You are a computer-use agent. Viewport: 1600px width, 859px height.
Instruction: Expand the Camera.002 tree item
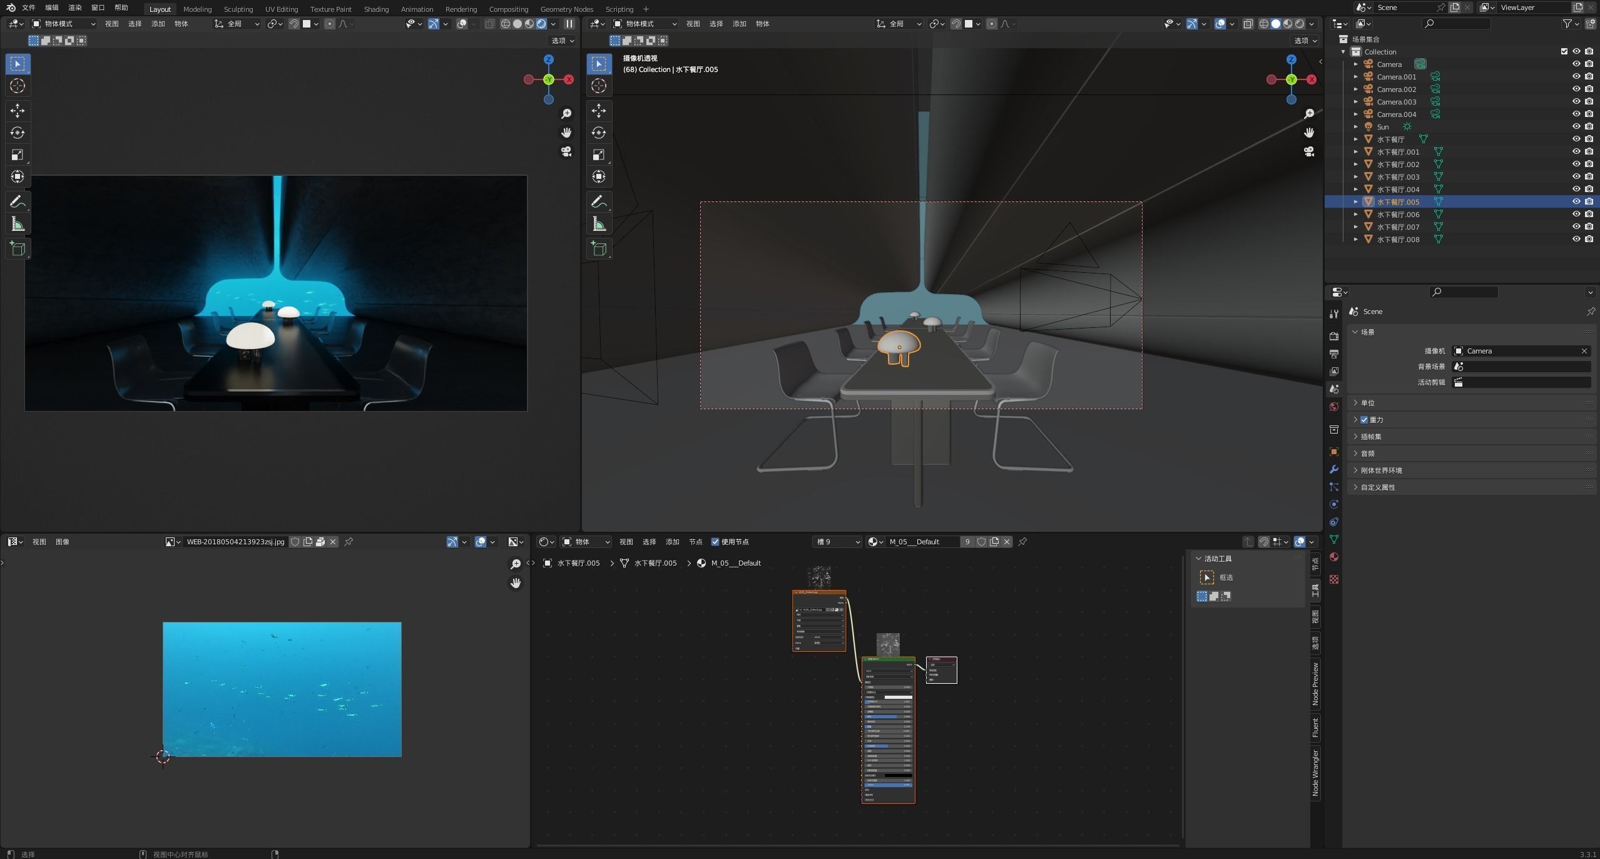(1355, 89)
